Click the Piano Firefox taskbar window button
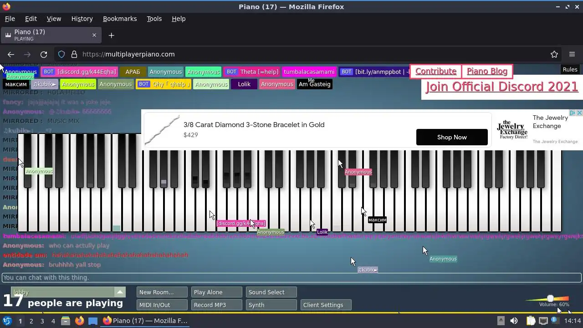The image size is (583, 328). 146,321
